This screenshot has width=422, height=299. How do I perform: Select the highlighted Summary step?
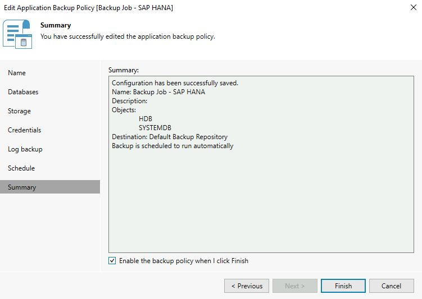click(22, 187)
